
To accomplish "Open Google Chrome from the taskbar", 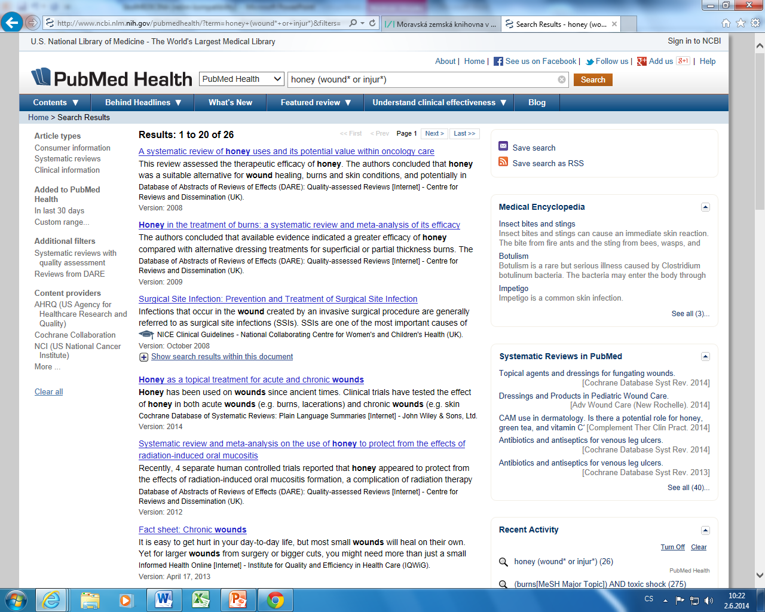I will [275, 600].
